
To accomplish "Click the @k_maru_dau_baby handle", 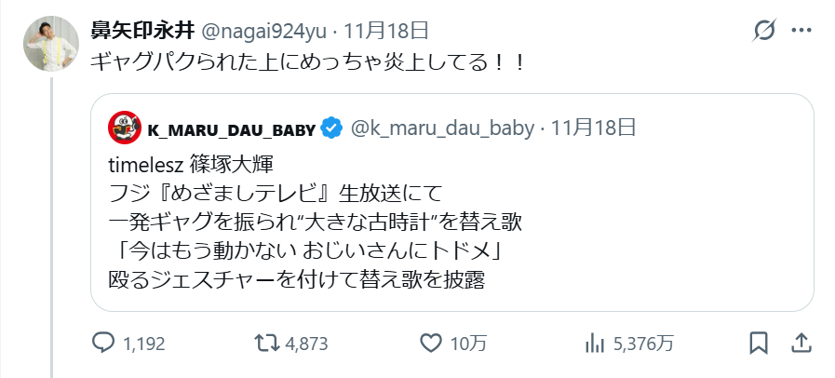I will 442,128.
